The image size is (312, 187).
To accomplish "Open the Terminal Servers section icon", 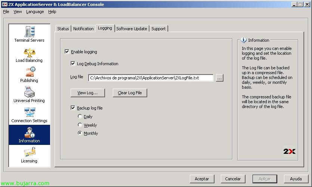I will (x=30, y=32).
